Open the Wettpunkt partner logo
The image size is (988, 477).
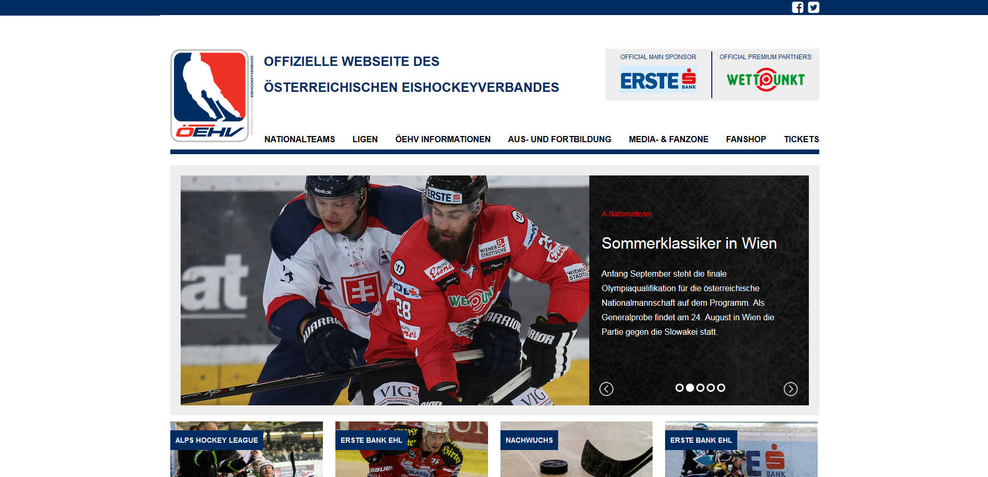coord(766,79)
